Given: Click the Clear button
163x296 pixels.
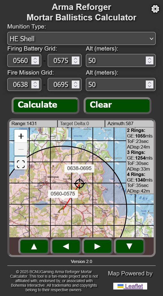Looking at the screenshot, I should 118,106.
